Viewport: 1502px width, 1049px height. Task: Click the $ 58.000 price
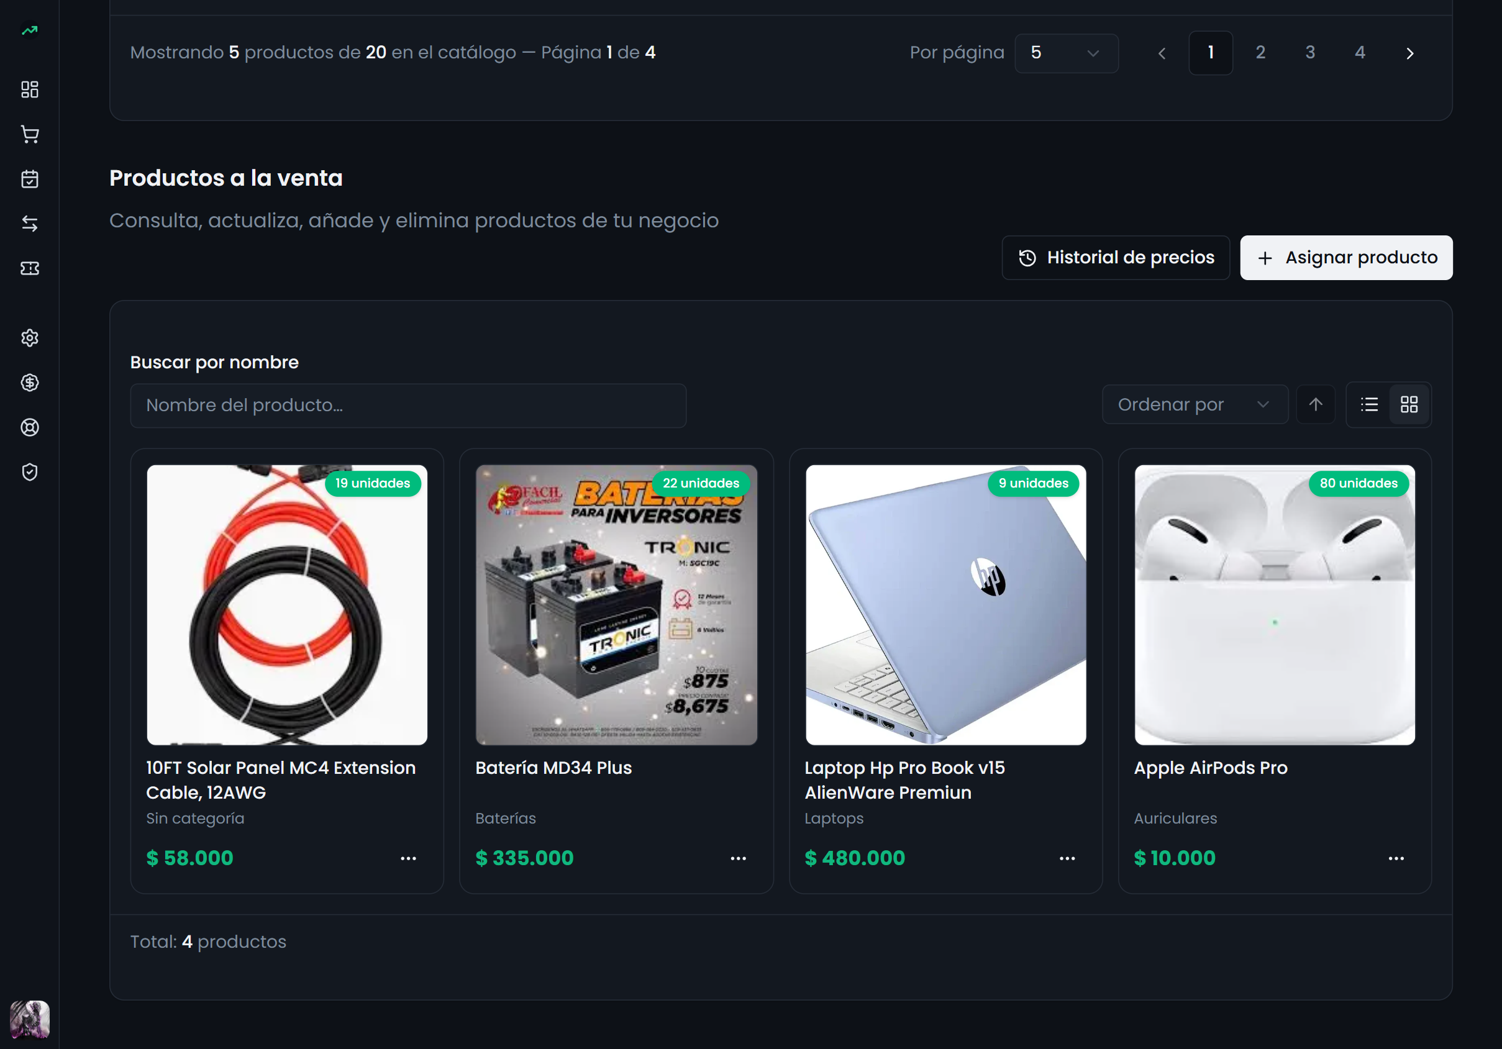point(189,858)
